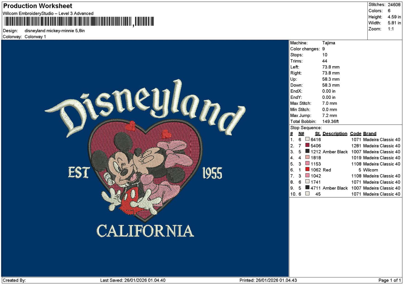This screenshot has width=404, height=285.
Task: Click the cream swatch for stop 1 (6416)
Action: click(307, 139)
